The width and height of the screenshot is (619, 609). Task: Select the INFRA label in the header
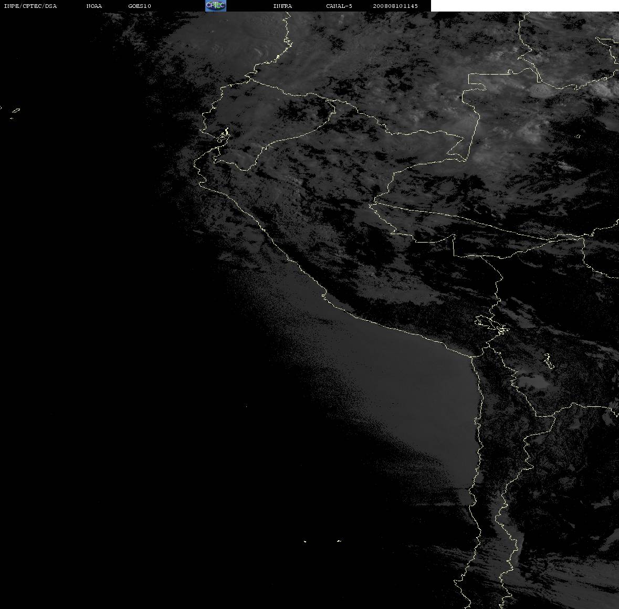tap(282, 6)
